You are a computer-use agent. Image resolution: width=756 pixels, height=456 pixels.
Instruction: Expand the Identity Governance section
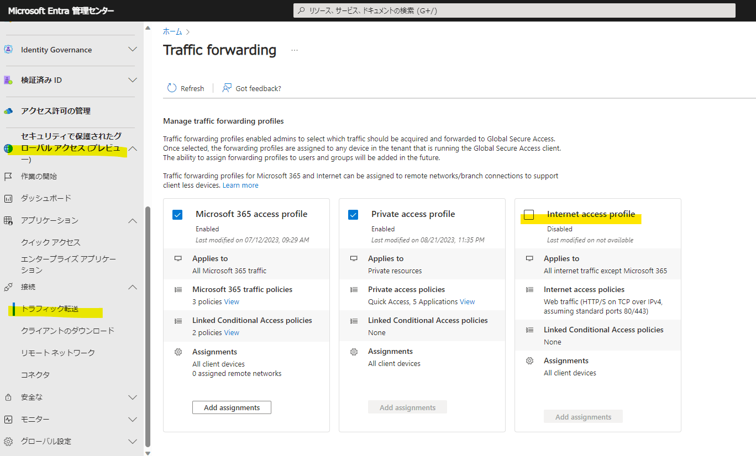pyautogui.click(x=133, y=50)
